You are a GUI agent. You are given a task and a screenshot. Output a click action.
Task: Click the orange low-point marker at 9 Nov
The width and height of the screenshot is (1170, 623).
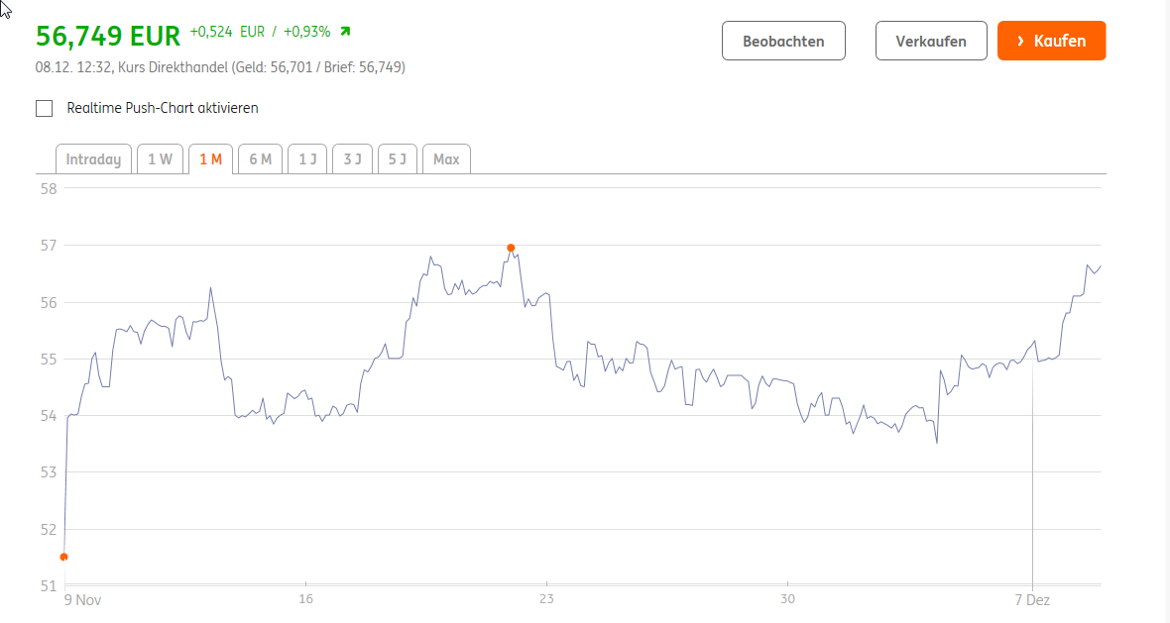pyautogui.click(x=63, y=557)
